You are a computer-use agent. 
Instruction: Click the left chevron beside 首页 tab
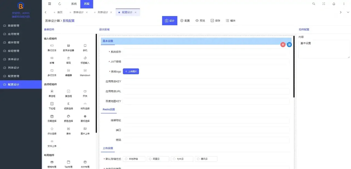click(x=46, y=12)
